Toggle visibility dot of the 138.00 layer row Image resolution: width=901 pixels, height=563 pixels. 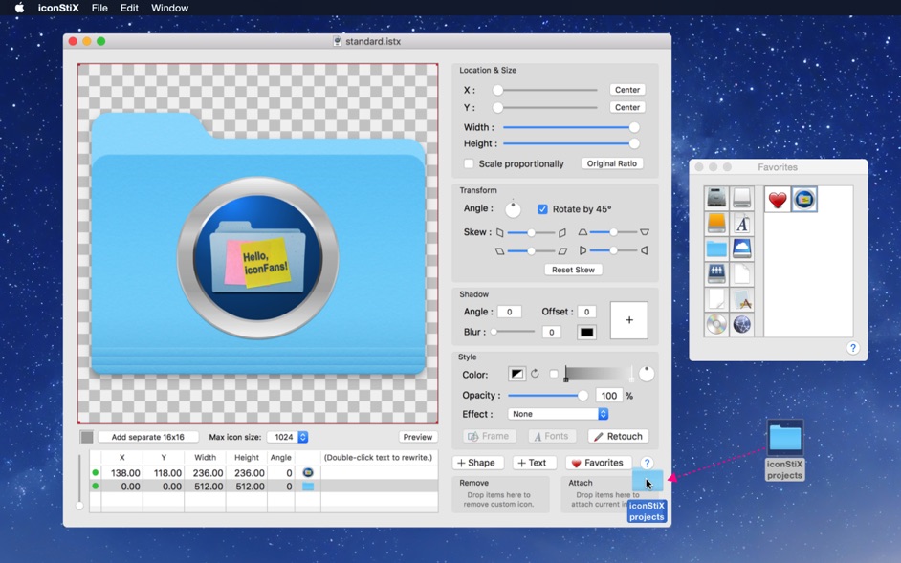coord(96,472)
